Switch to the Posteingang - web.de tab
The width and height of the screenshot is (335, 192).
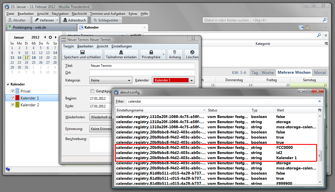[x=41, y=27]
